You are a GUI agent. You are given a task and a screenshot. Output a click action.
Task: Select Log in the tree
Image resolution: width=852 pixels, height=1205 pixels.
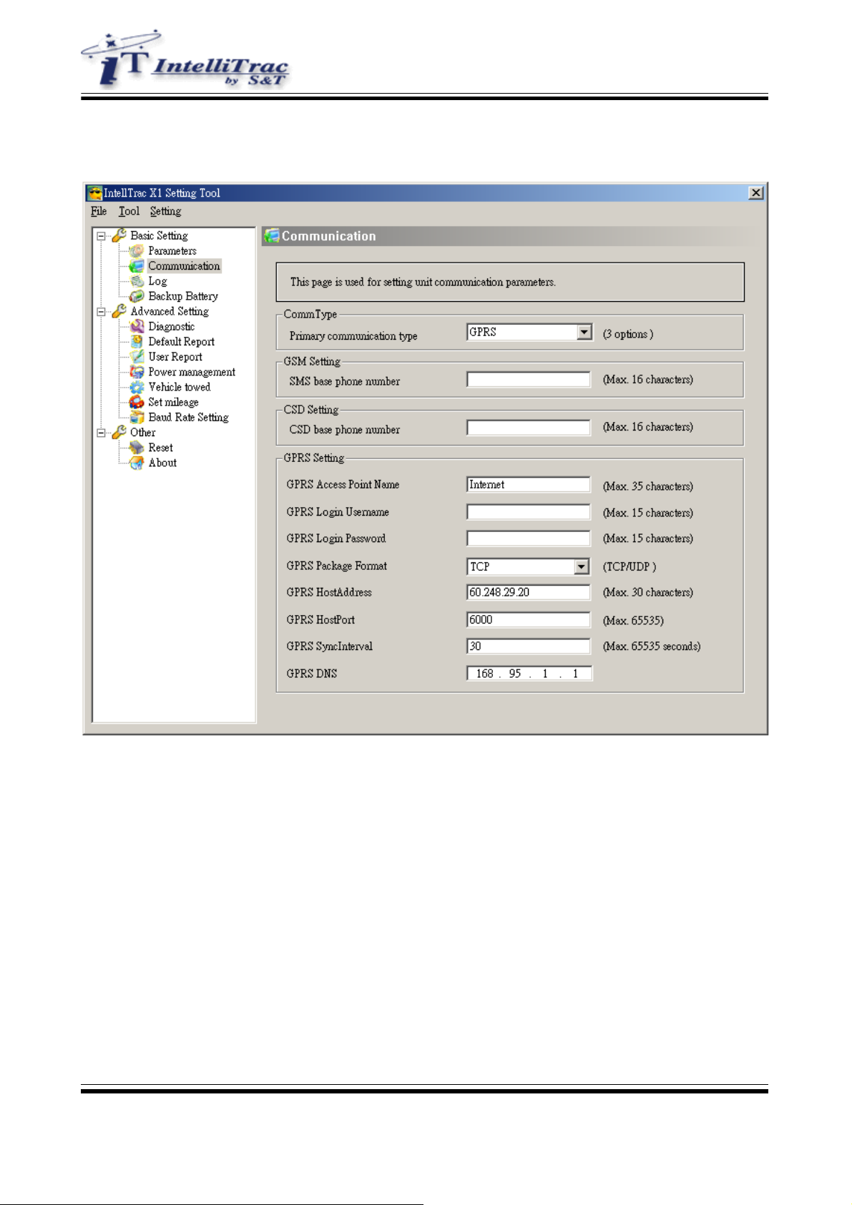[157, 281]
